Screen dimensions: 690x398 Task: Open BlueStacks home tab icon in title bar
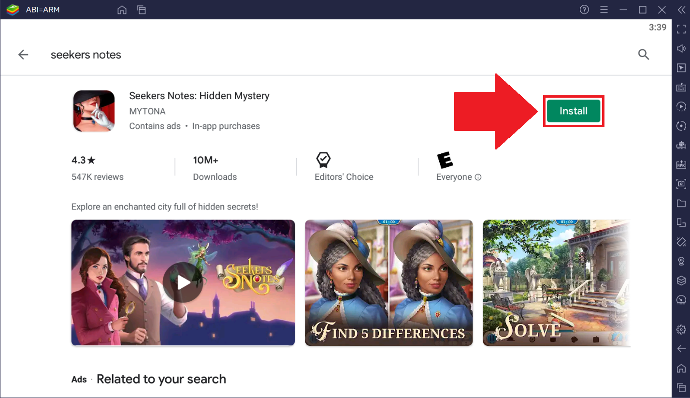point(122,10)
